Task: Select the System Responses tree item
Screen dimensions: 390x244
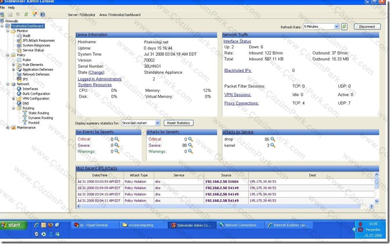Action: 36,45
